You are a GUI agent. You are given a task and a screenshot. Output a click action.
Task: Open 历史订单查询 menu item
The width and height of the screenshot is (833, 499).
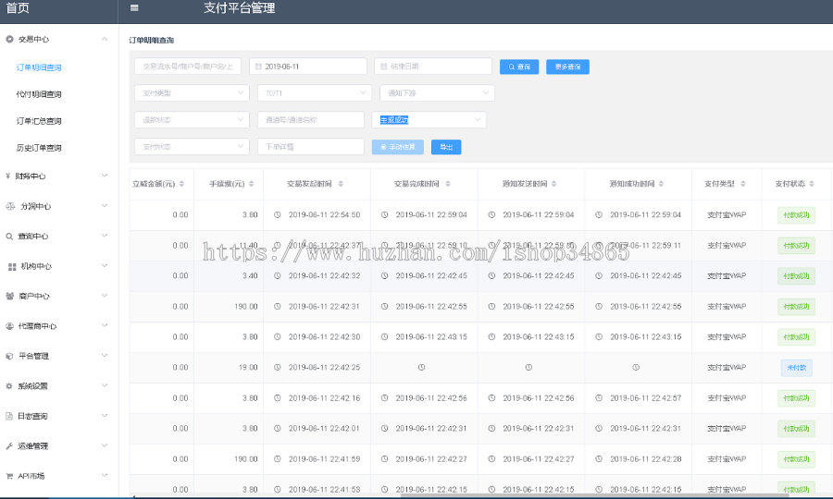39,148
